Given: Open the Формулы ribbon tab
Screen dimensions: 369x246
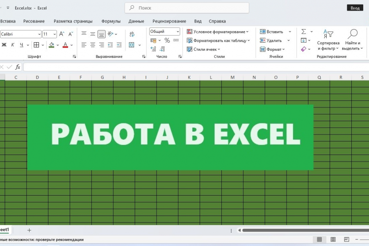Looking at the screenshot, I should tap(111, 21).
